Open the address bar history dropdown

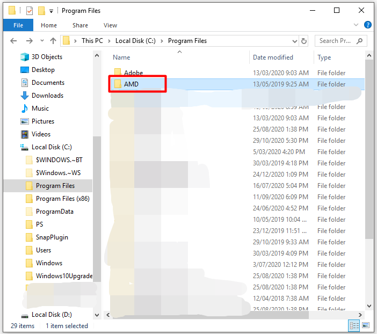click(295, 41)
